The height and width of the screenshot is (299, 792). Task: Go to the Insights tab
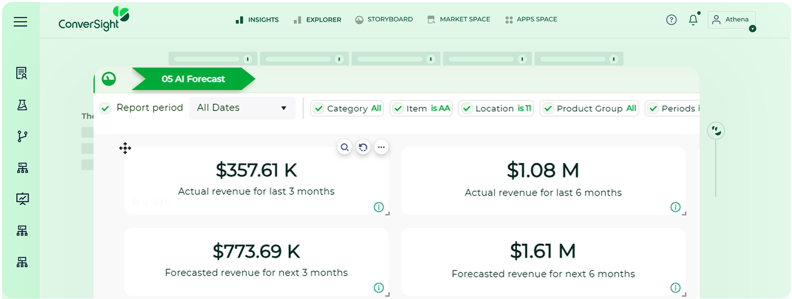coord(257,20)
